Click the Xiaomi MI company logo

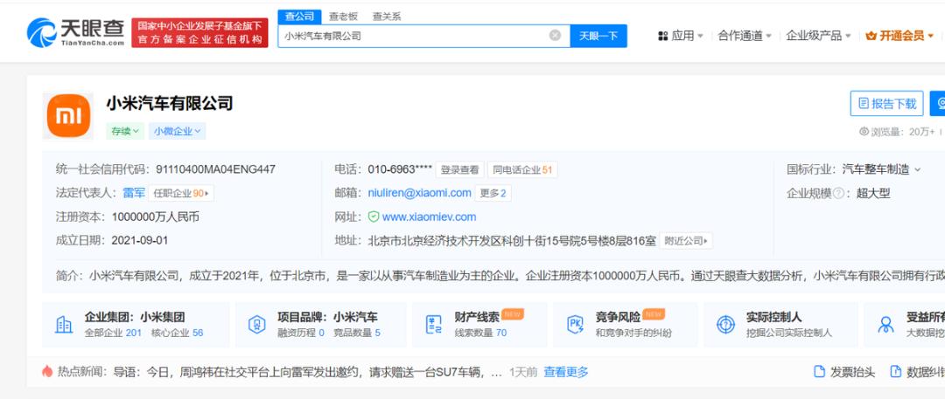(68, 115)
